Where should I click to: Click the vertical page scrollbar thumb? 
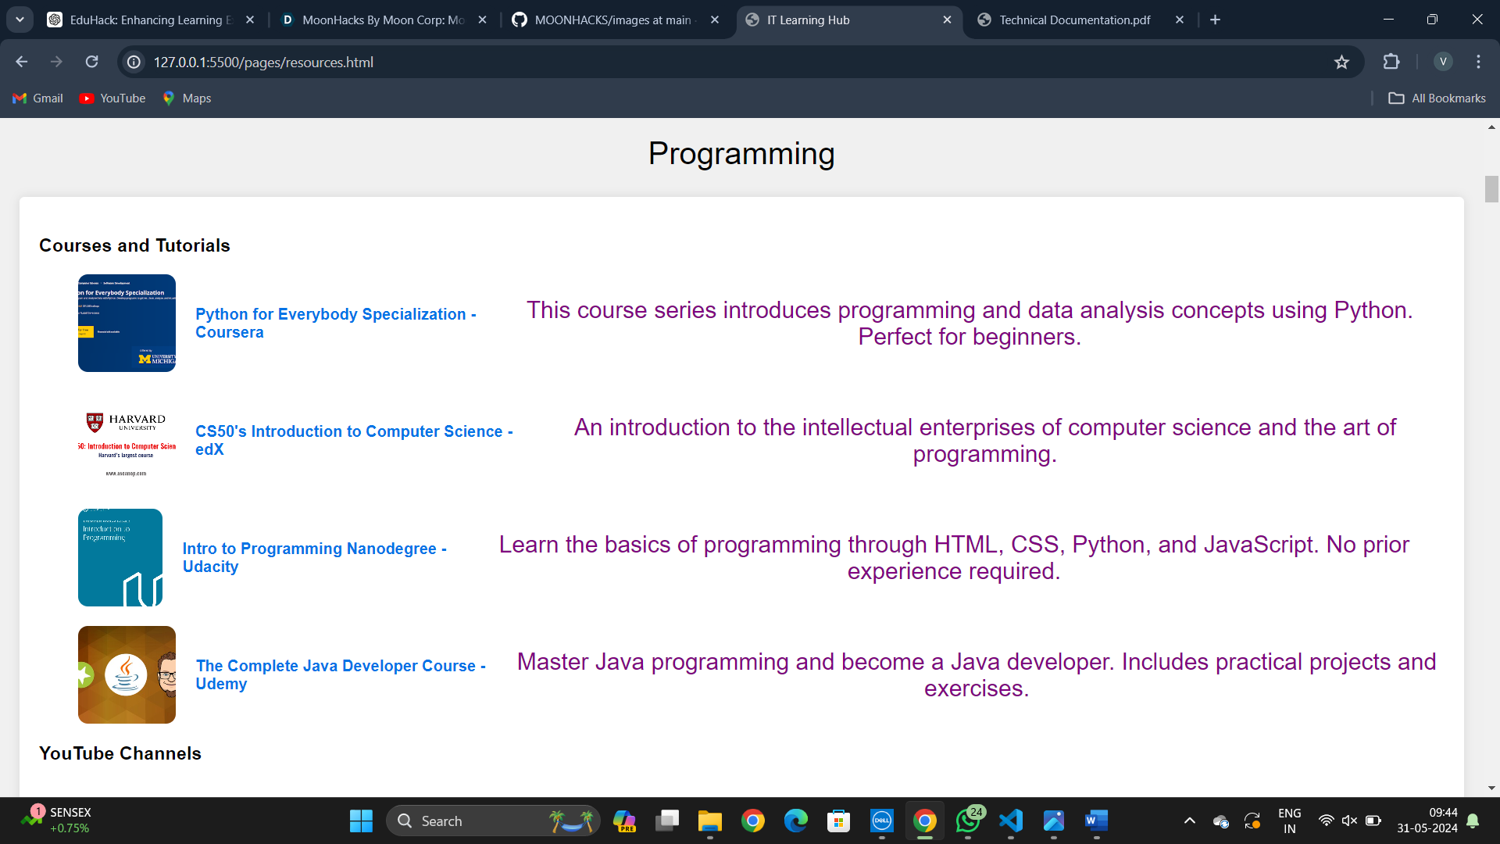pyautogui.click(x=1491, y=189)
